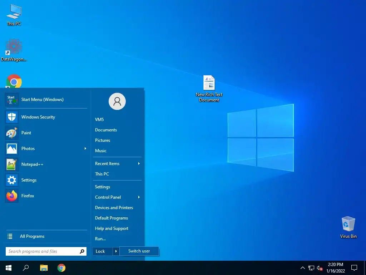This screenshot has width=366, height=275.
Task: Click the network tray icon
Action: tap(311, 268)
